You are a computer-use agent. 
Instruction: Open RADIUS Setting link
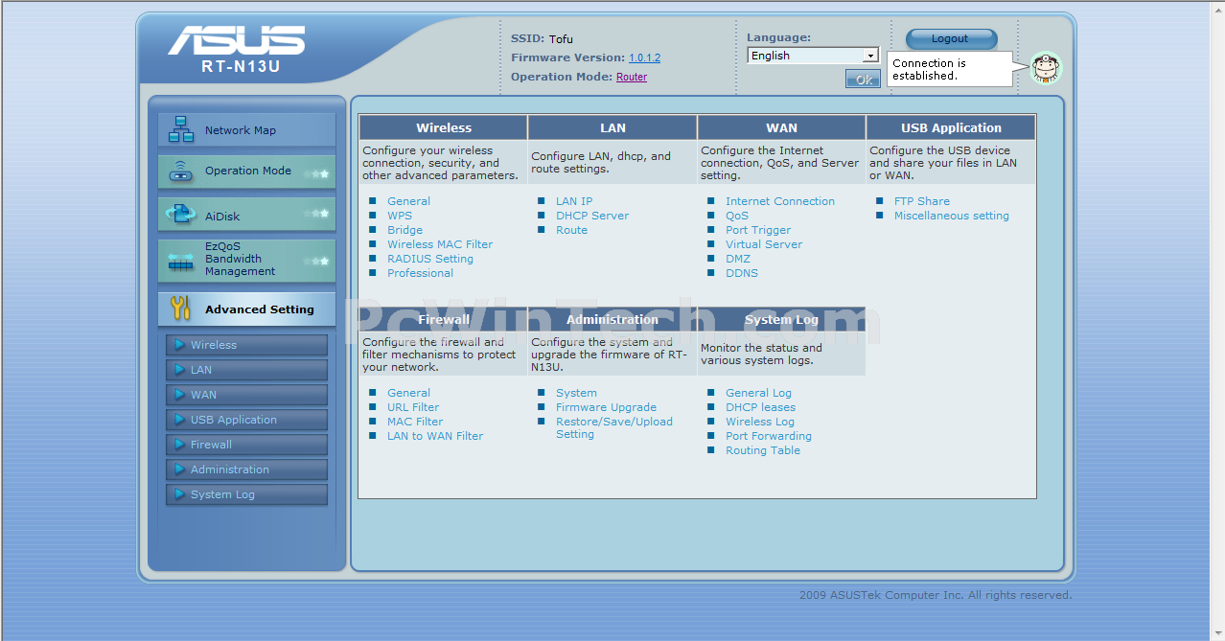point(430,259)
